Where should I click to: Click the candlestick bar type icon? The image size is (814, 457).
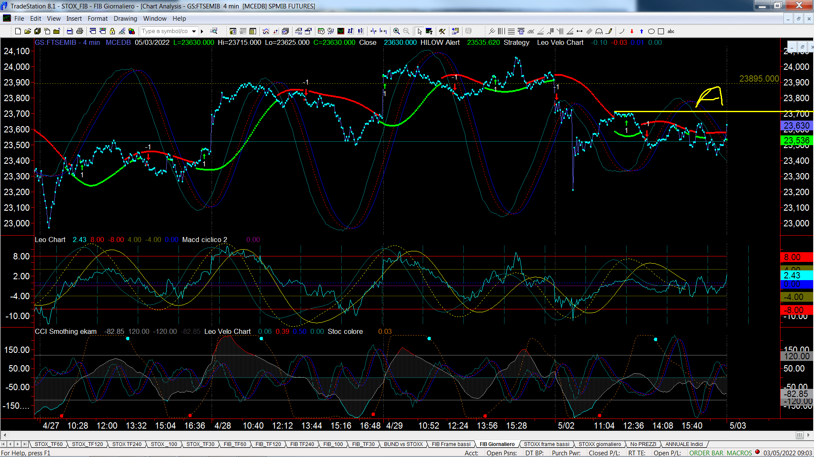(x=360, y=31)
